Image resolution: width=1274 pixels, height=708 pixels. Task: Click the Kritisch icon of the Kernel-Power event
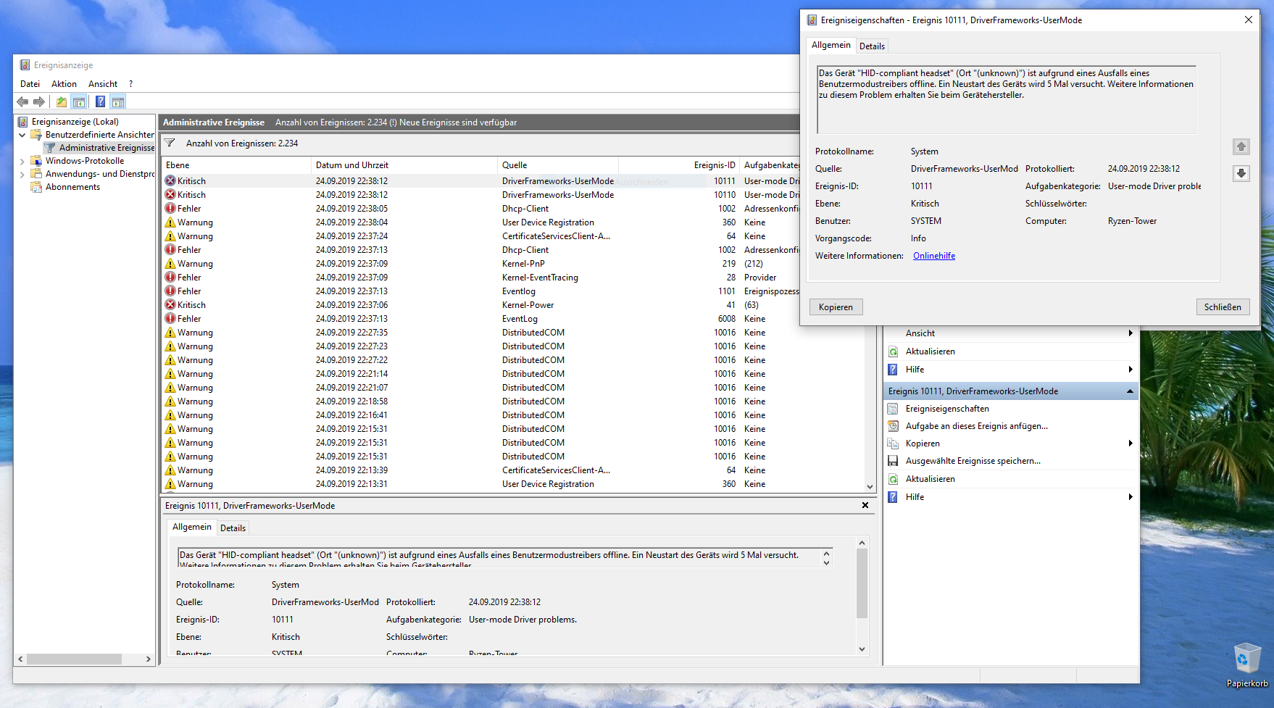coord(170,305)
